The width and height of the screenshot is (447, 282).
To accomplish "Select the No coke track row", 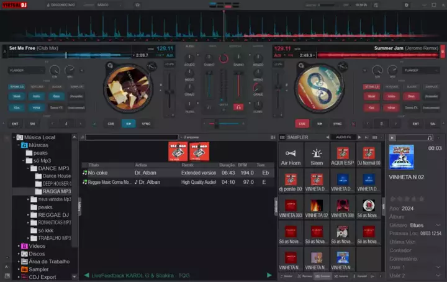I will pyautogui.click(x=124, y=173).
